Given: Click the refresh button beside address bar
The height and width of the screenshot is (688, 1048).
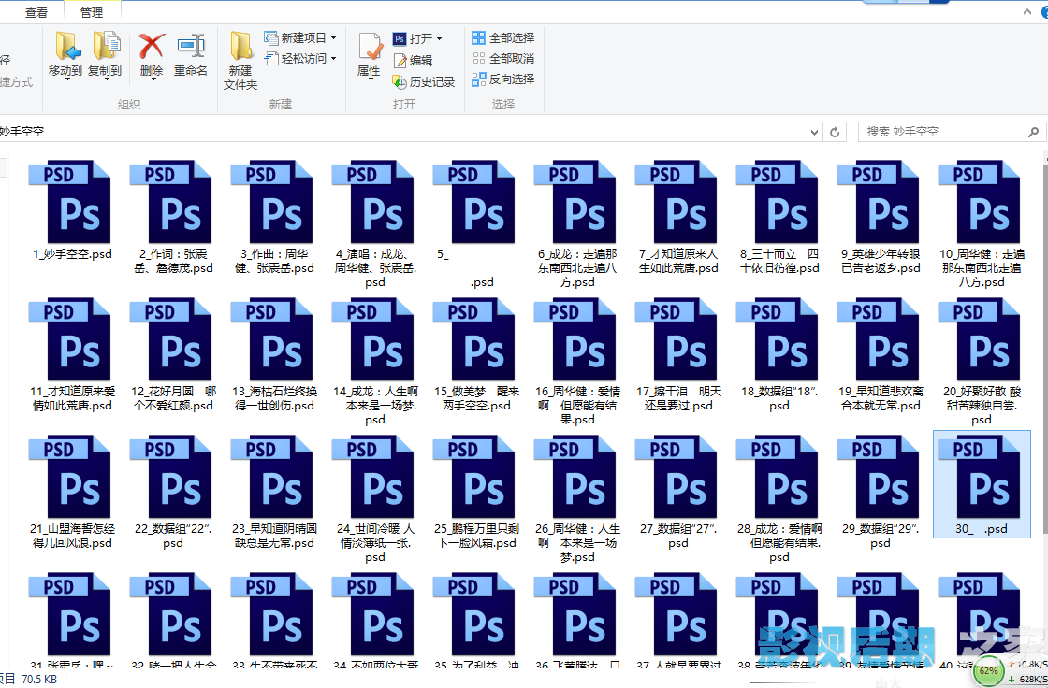Looking at the screenshot, I should click(x=834, y=132).
